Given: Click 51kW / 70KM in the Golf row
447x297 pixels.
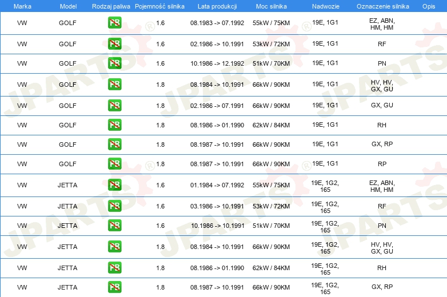Looking at the screenshot, I should coord(271,63).
